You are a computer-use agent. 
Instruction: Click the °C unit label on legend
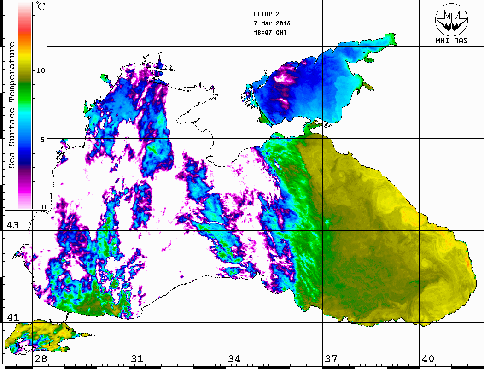tap(41, 6)
